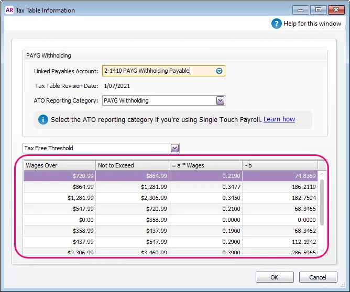The width and height of the screenshot is (350, 292).
Task: Click the 186.2119 value cell
Action: tap(280, 187)
